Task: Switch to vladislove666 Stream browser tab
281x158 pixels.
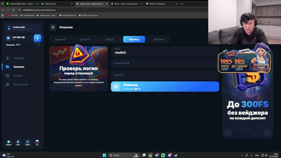Action: tap(21, 4)
